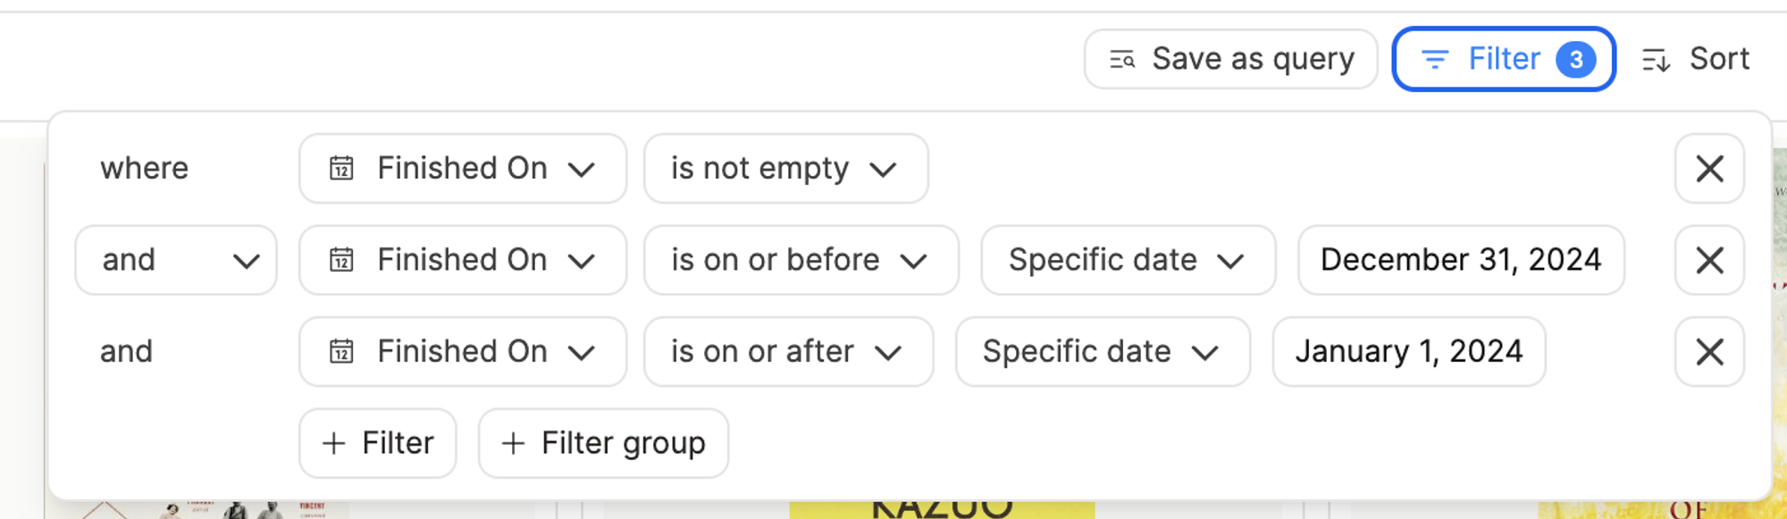1787x519 pixels.
Task: Click calendar icon in first Finished On field
Action: (341, 168)
